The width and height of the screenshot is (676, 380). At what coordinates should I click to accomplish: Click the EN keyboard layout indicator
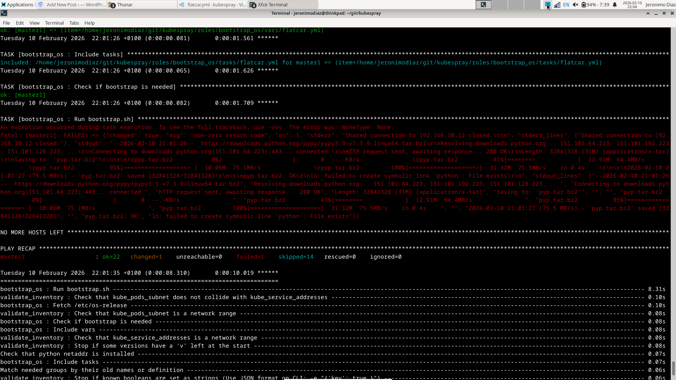tap(566, 5)
